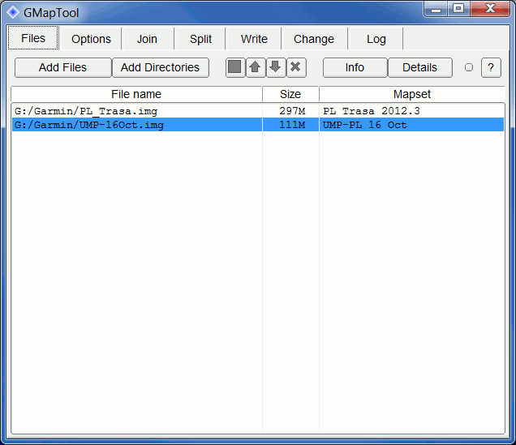516x445 pixels.
Task: Click the Mapset column header
Action: pyautogui.click(x=412, y=94)
